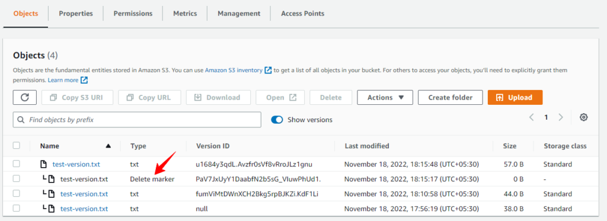Click the file icon of the top test-version.txt
Viewport: 607px width, 221px height.
coord(44,164)
